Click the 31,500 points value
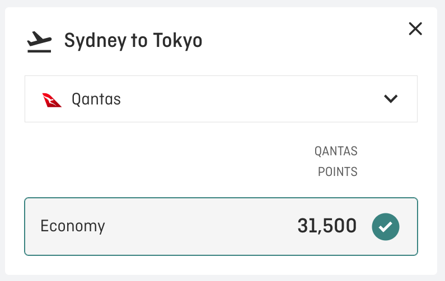The image size is (445, 281). [x=327, y=226]
